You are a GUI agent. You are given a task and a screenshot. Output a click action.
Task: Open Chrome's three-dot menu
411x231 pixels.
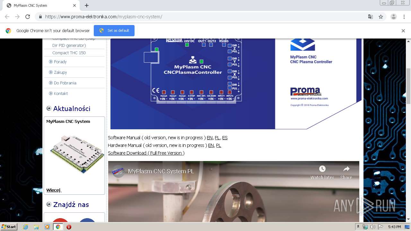(404, 17)
